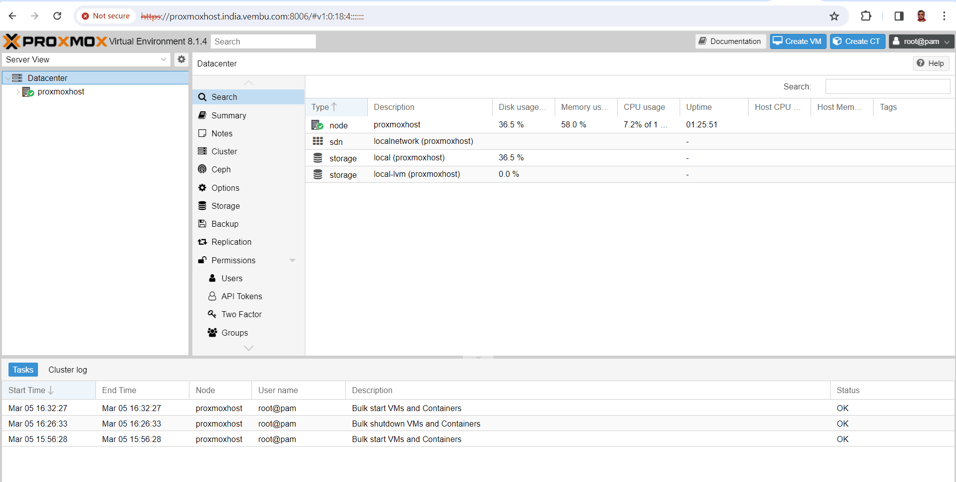The width and height of the screenshot is (956, 482).
Task: Open the browser profile avatar
Action: (922, 16)
